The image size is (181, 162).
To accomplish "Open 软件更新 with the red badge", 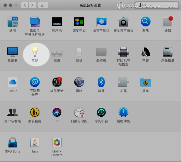I will (57, 82).
